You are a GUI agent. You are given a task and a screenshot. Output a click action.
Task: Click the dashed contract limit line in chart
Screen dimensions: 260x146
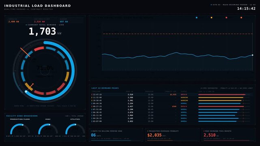click(177, 34)
